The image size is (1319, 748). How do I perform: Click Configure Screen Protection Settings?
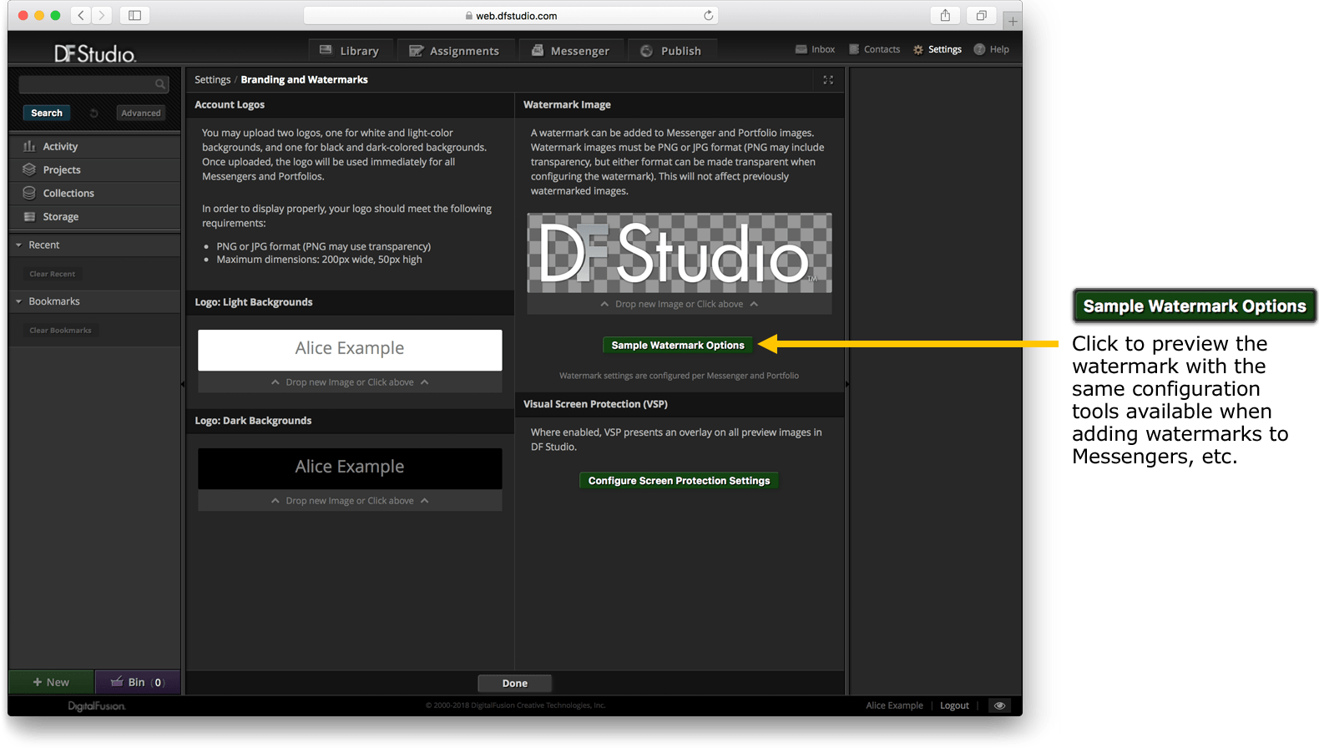pyautogui.click(x=679, y=481)
